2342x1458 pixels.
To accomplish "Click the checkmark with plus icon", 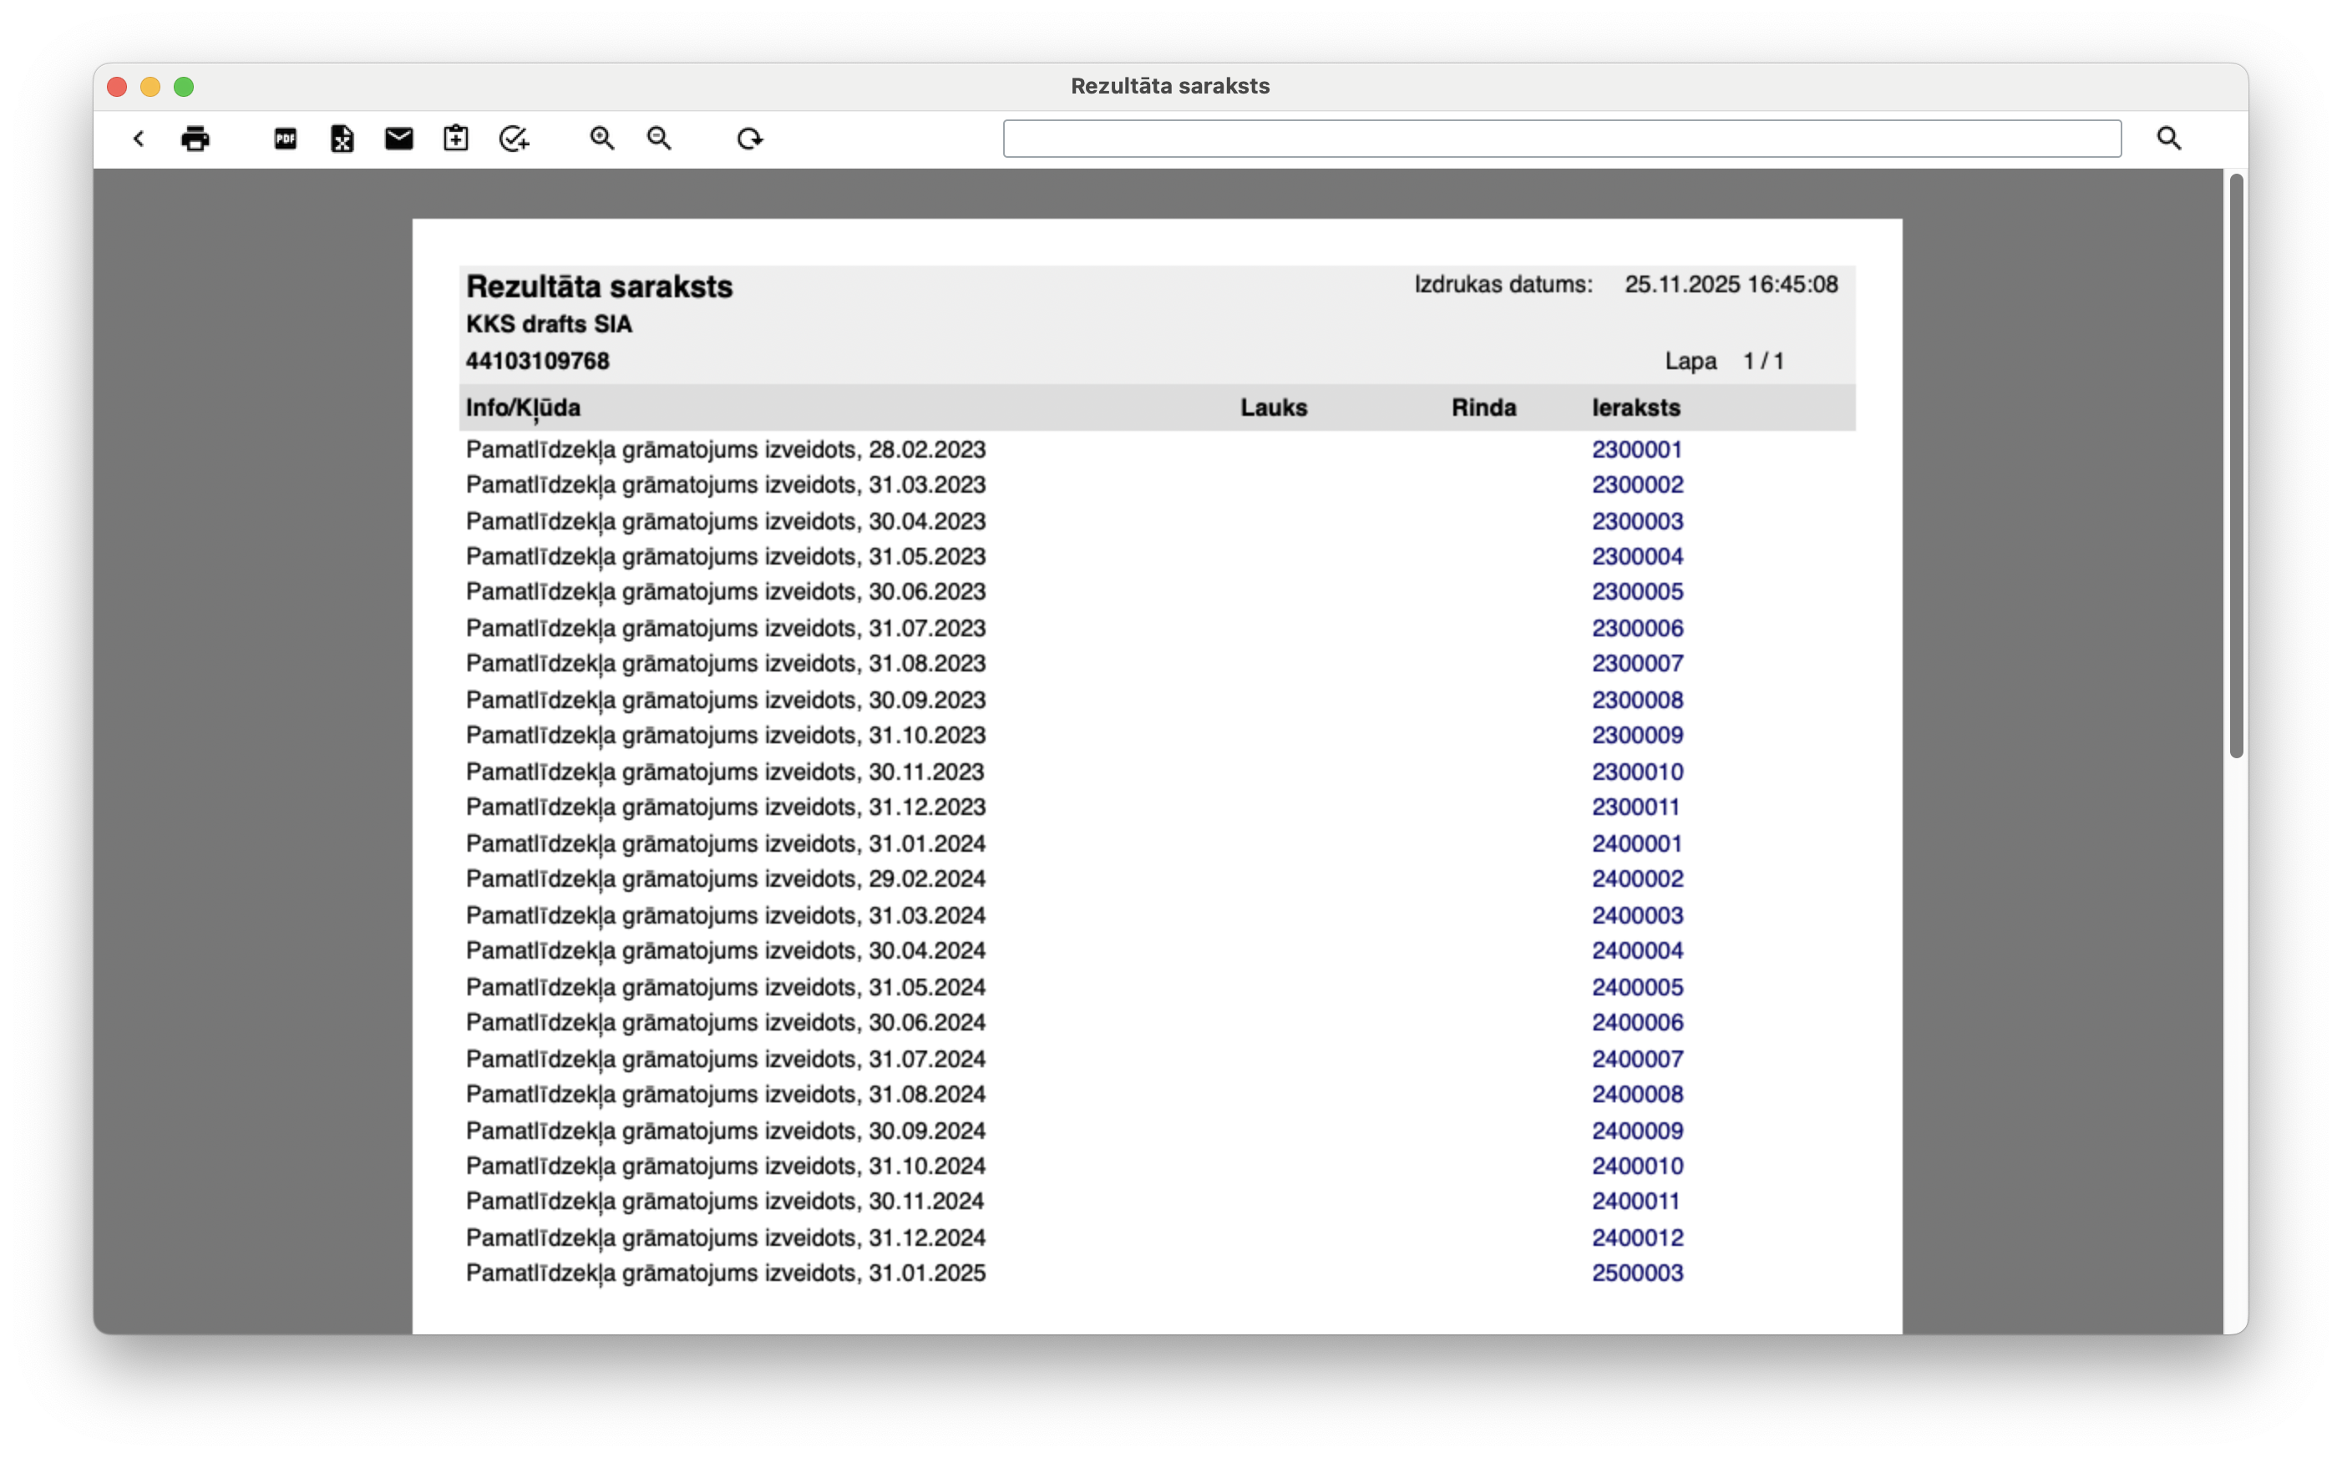I will point(514,139).
